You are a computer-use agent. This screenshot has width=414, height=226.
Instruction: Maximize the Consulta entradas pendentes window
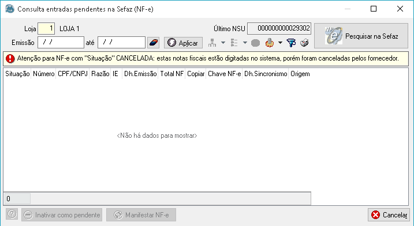(374, 9)
